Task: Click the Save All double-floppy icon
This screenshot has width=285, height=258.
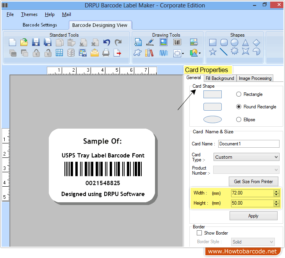Action: click(x=48, y=42)
